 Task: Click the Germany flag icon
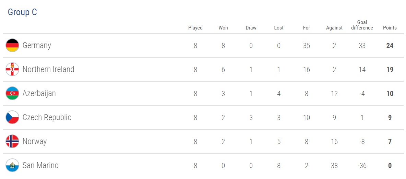point(12,45)
